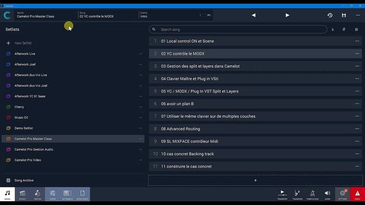Open Settings gear with notification badge

pos(342,194)
